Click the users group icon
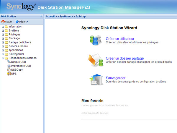Image resolution: width=177 pixels, height=133 pixels. click(95, 40)
